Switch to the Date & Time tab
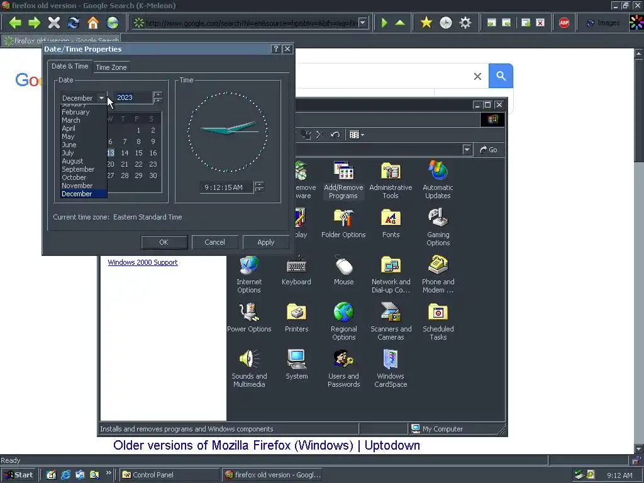Viewport: 644px width, 483px height. 70,66
